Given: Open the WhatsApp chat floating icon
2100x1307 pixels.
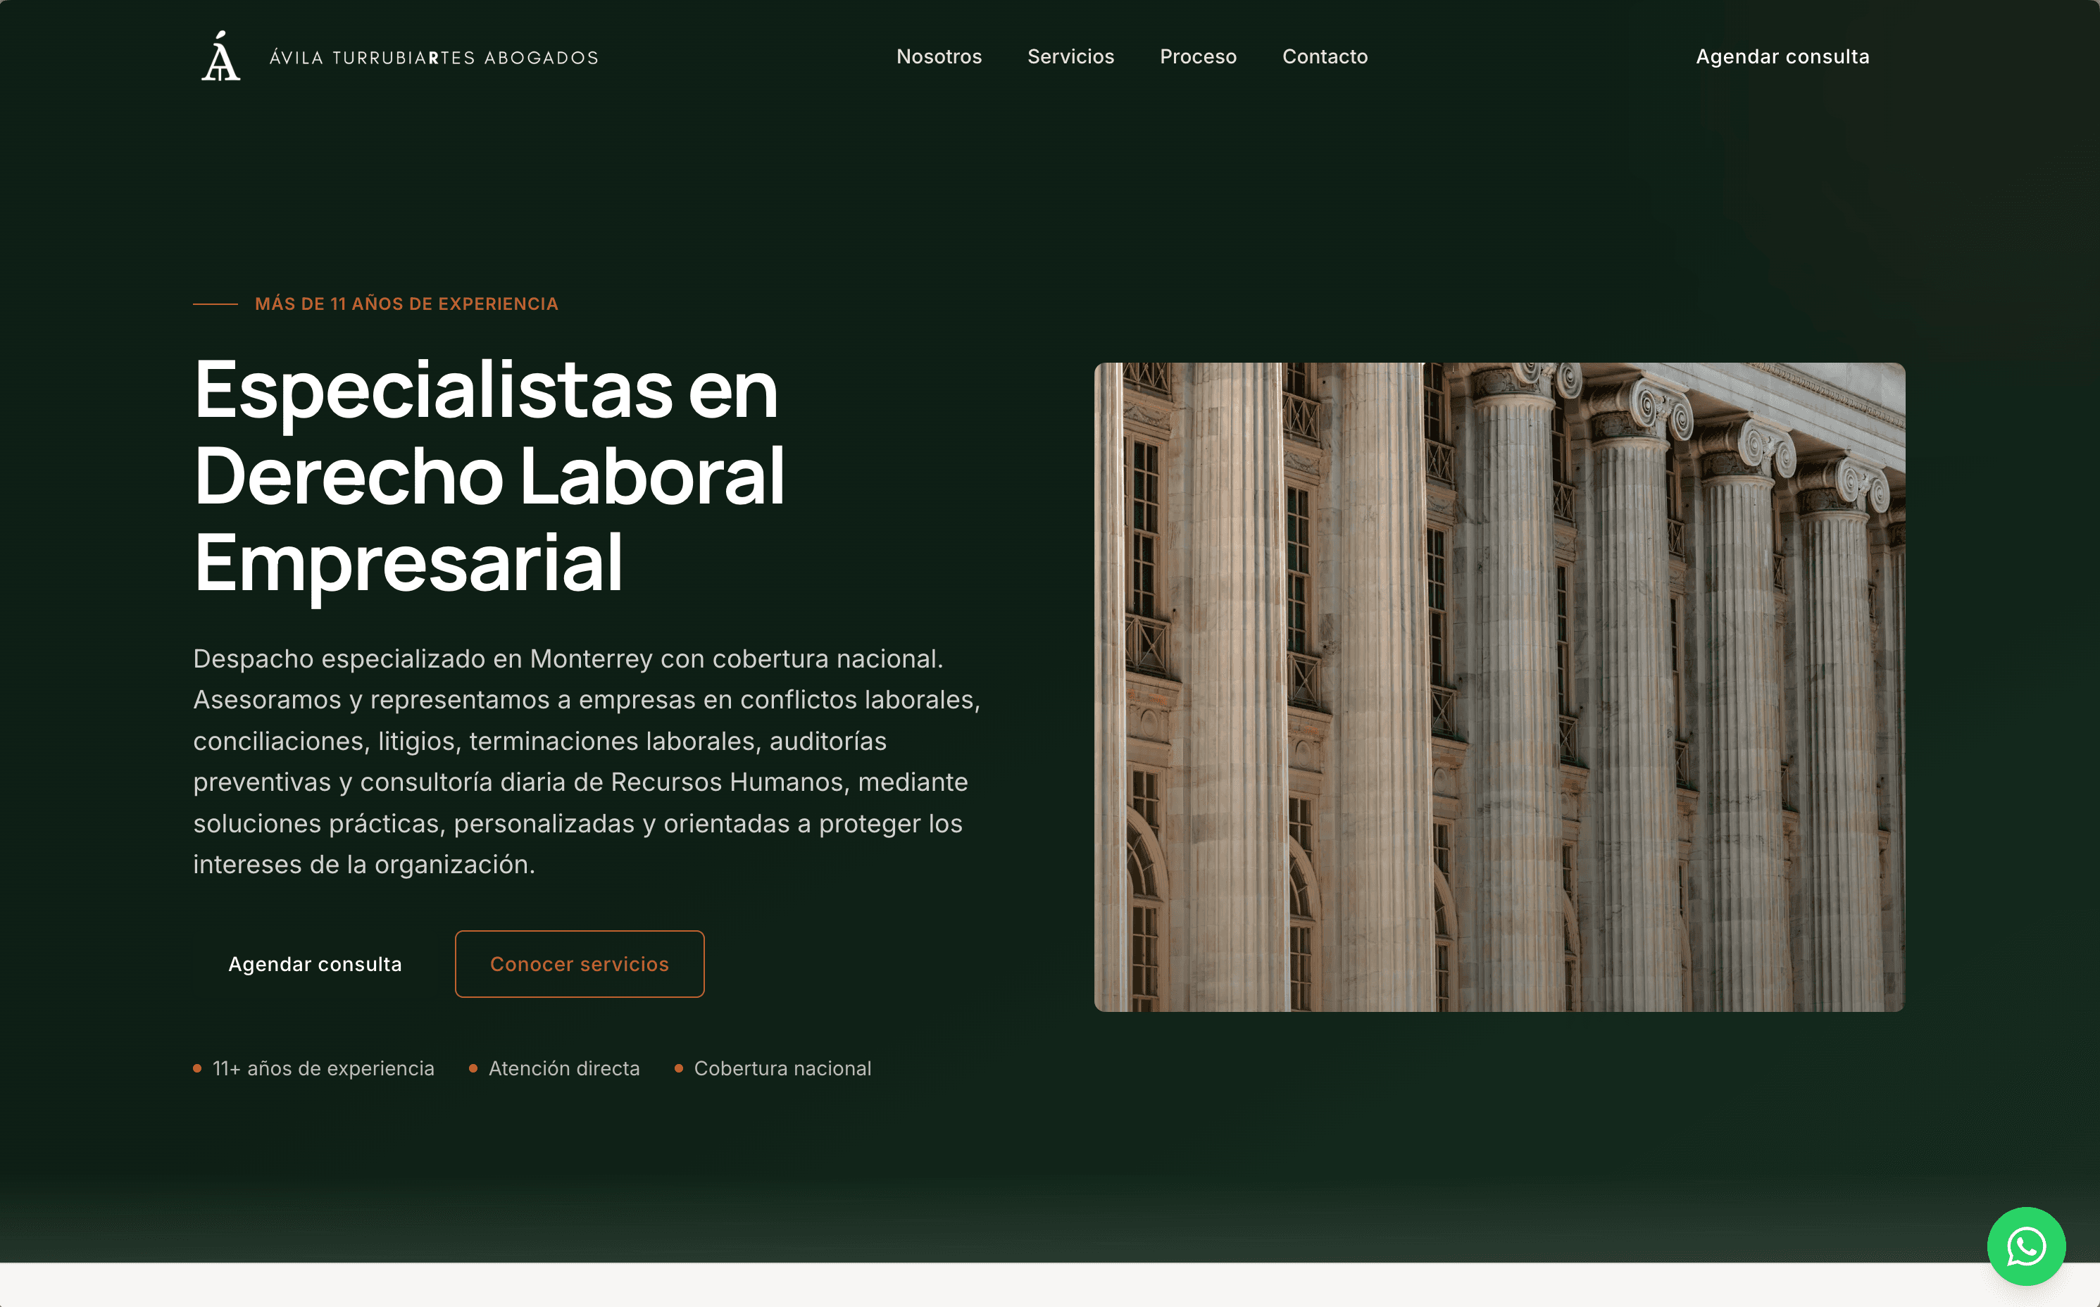Looking at the screenshot, I should tap(2025, 1246).
